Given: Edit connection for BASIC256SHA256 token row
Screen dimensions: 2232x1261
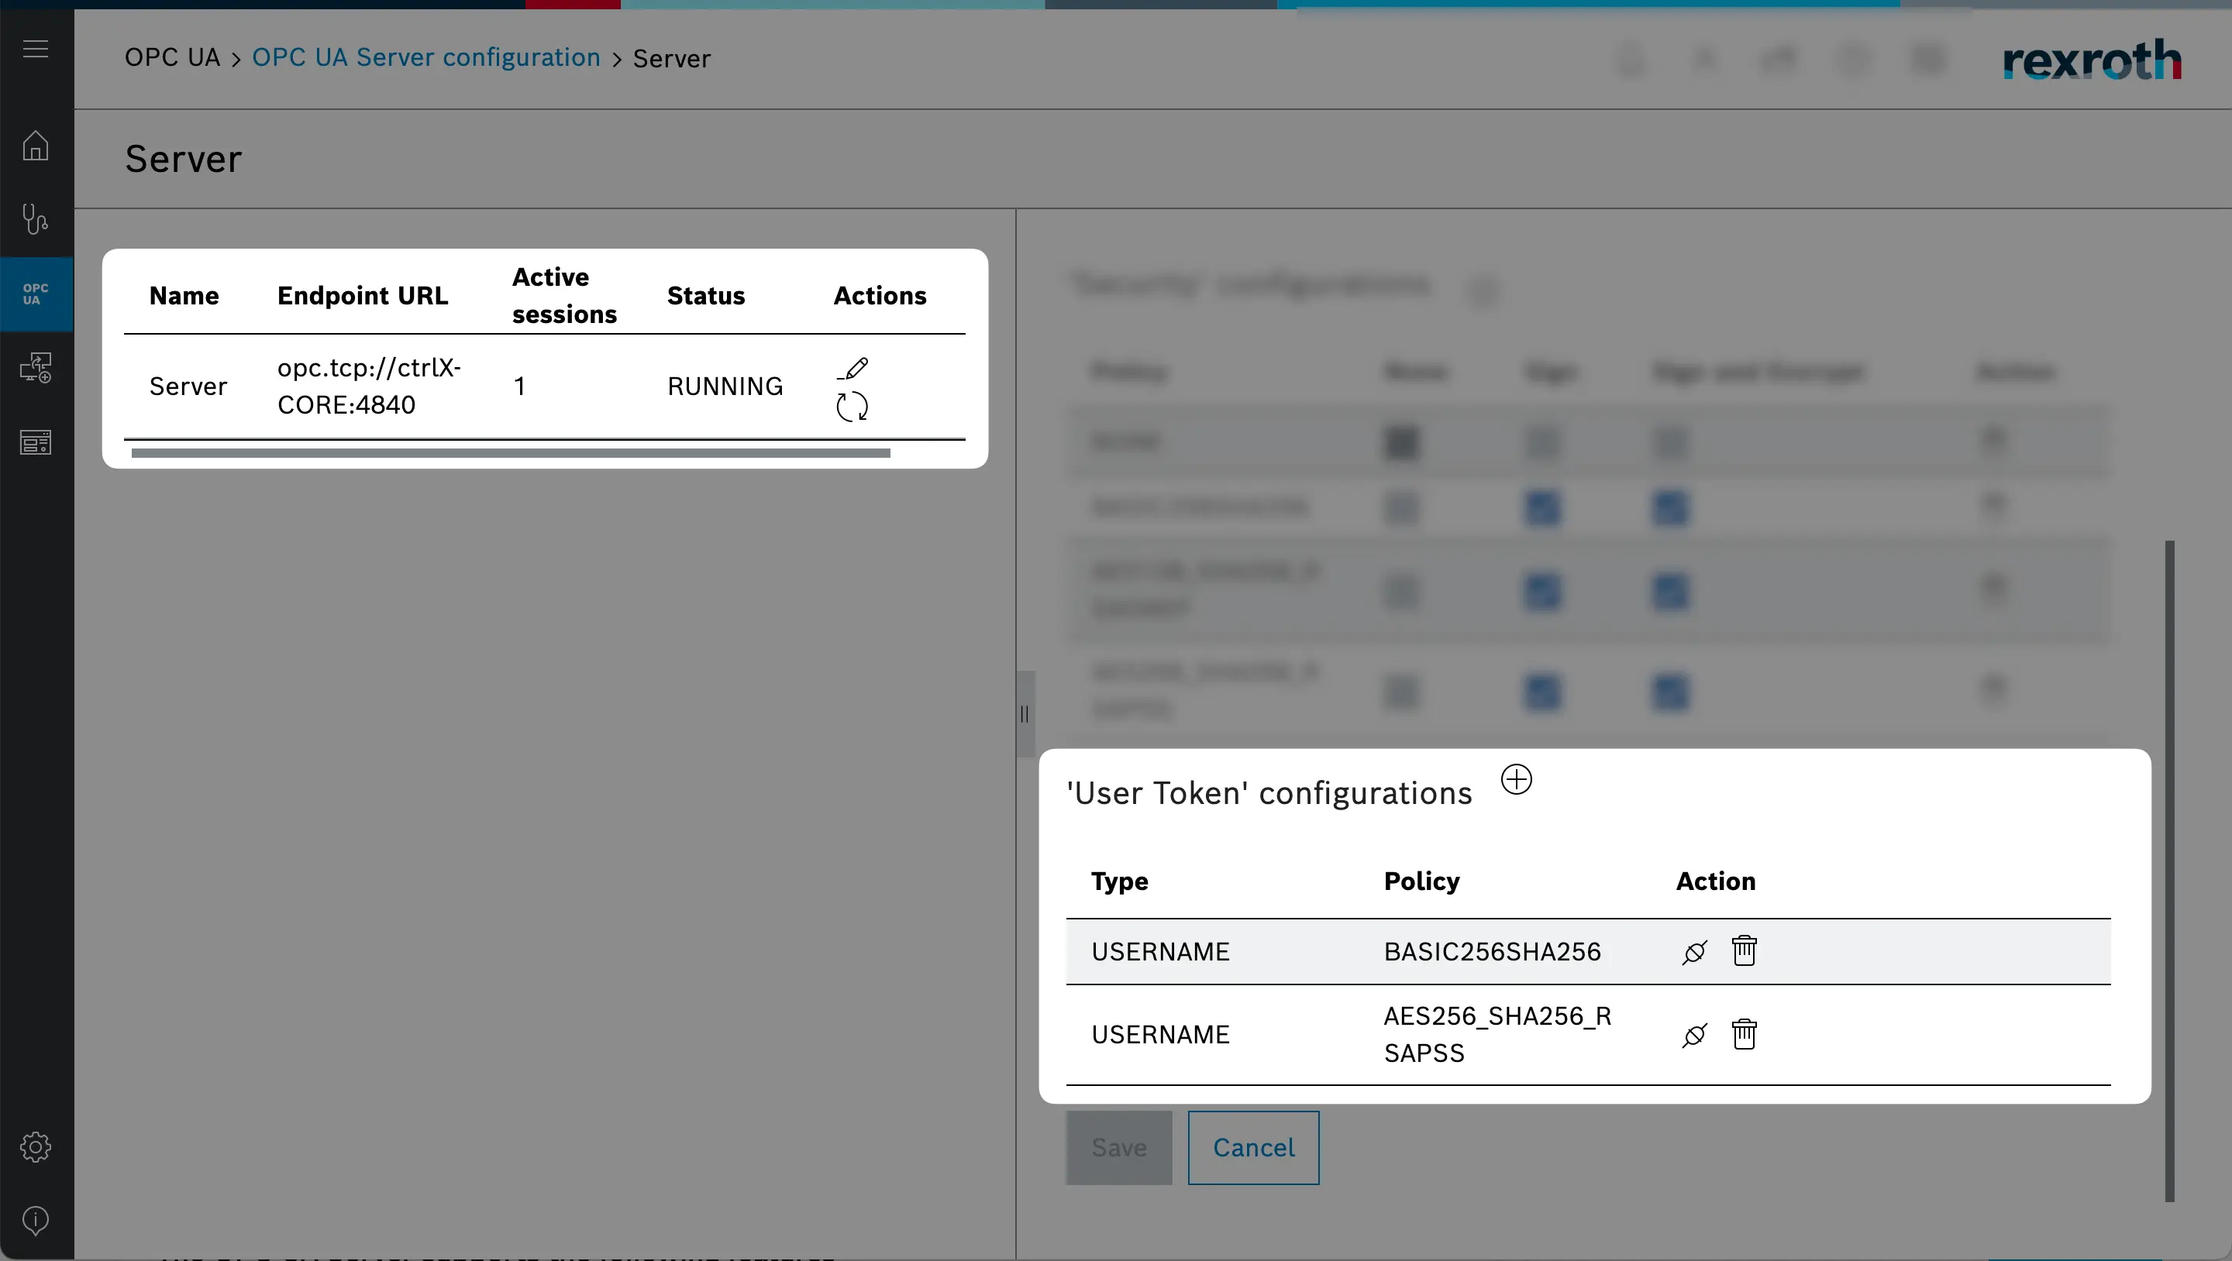Looking at the screenshot, I should tap(1694, 952).
